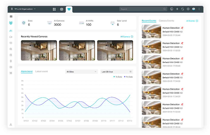Screen dimensions: 210x135
Task: Open event thumbnail dated 17:55:20
Action: 151,47
